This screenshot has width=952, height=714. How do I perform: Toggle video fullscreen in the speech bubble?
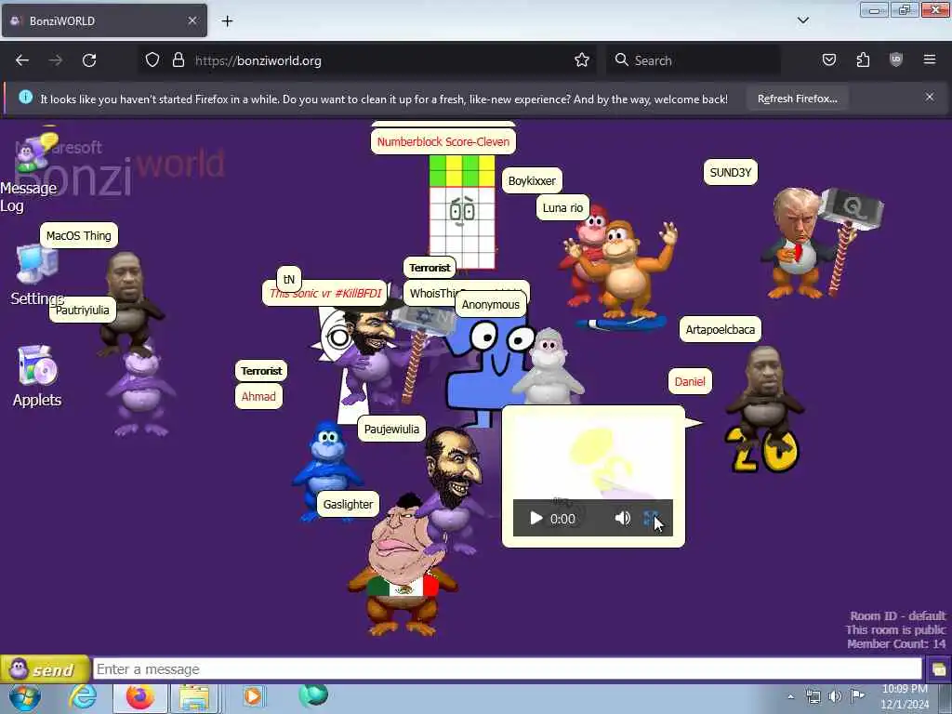pyautogui.click(x=652, y=519)
